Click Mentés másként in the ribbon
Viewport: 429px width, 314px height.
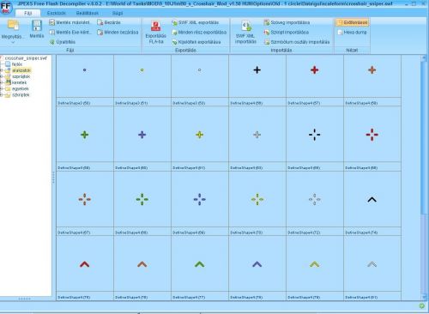click(x=69, y=22)
